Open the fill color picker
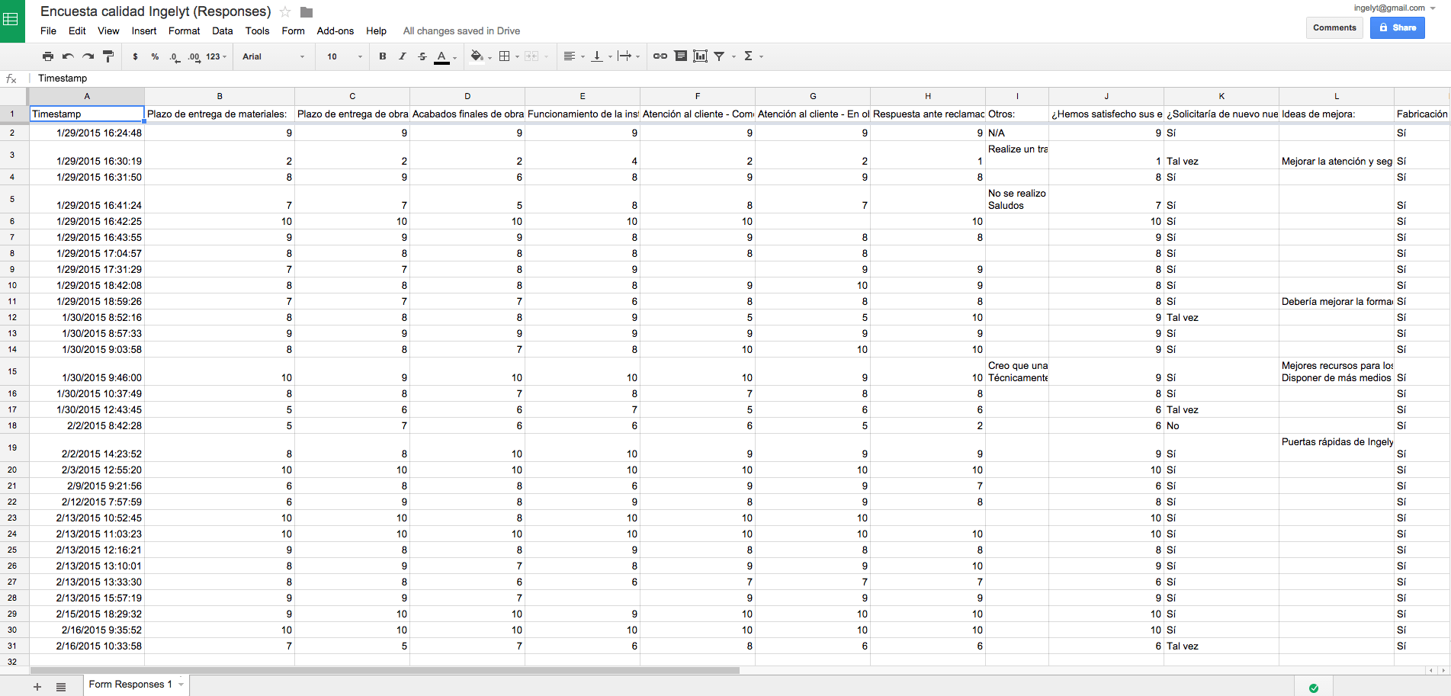Image resolution: width=1451 pixels, height=696 pixels. [x=477, y=56]
